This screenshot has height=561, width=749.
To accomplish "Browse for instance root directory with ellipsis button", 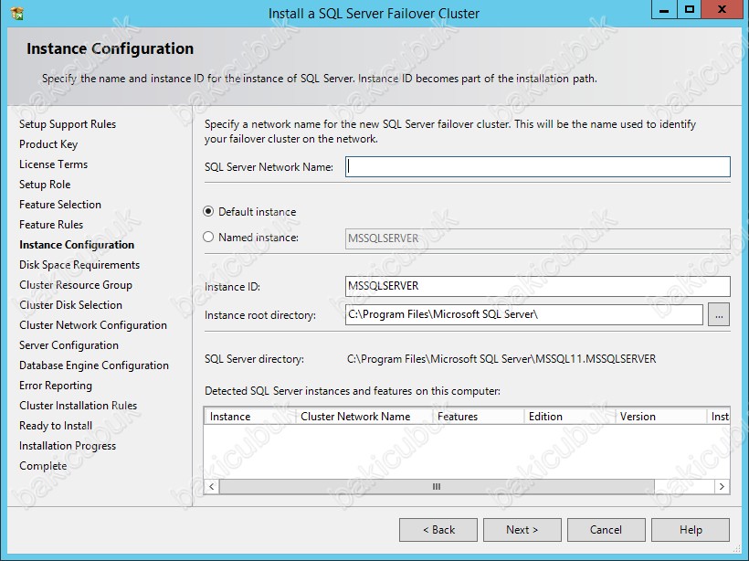I will [x=719, y=314].
